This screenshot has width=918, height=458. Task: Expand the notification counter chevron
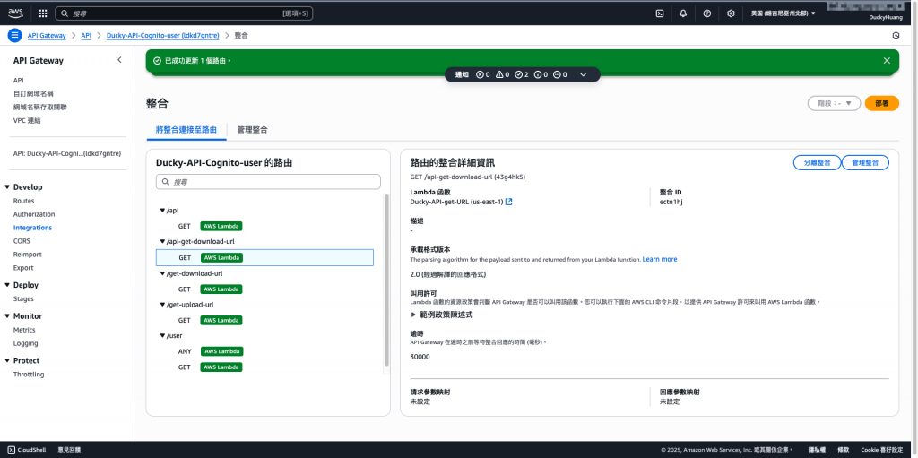click(x=583, y=74)
